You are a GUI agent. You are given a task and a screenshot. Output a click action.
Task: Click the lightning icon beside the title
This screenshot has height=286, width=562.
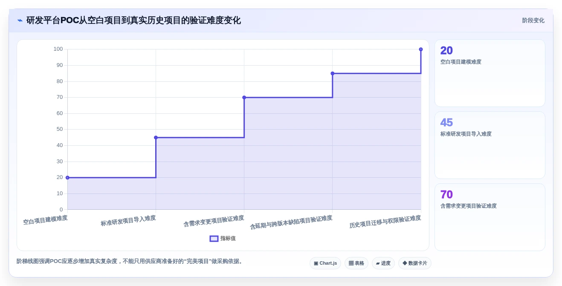20,20
